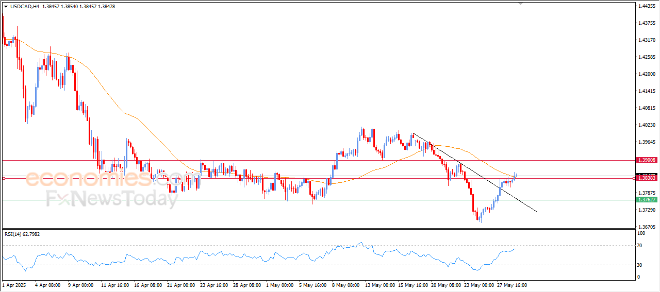Select the red 1.39008 price label
660x292 pixels.
pyautogui.click(x=646, y=160)
